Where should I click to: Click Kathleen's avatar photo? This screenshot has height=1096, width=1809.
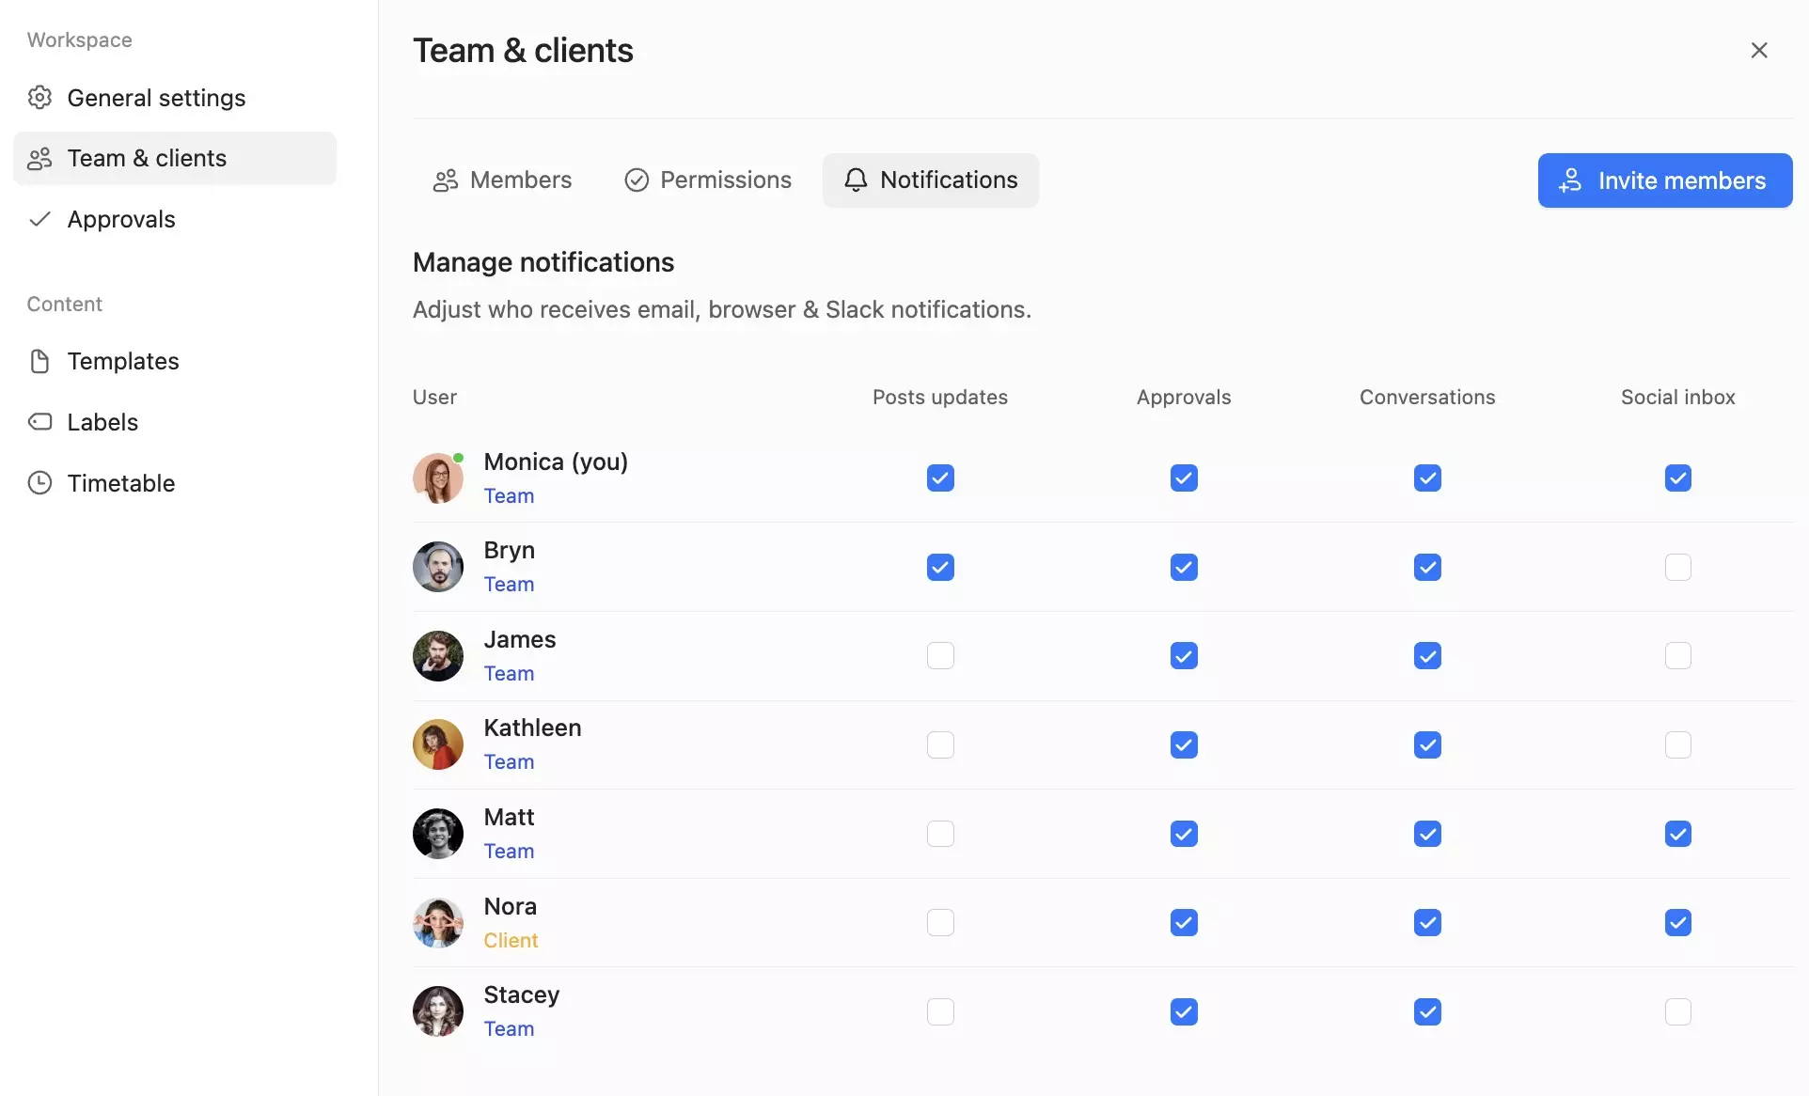pos(438,744)
